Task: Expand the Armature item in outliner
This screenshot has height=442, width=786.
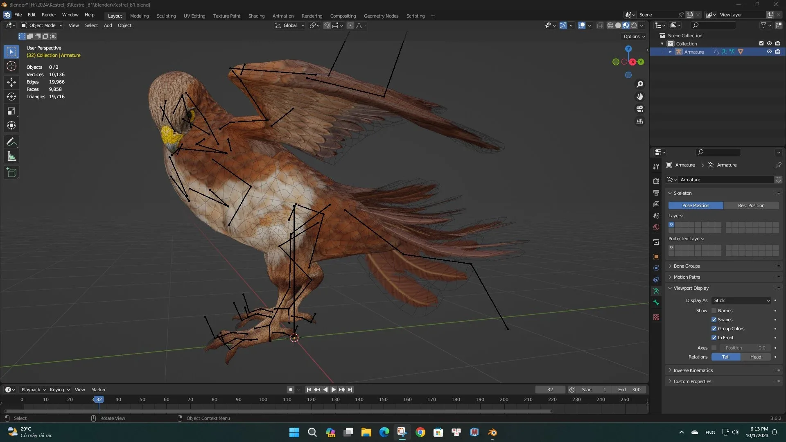Action: tap(670, 52)
